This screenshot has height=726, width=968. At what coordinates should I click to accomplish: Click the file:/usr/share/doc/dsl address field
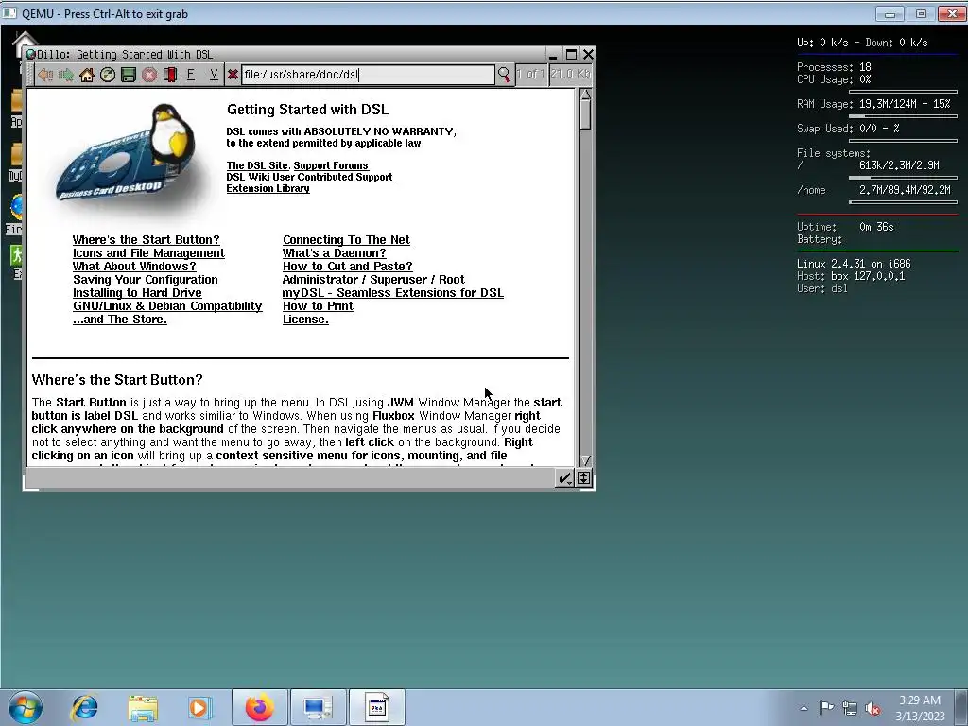tap(368, 75)
